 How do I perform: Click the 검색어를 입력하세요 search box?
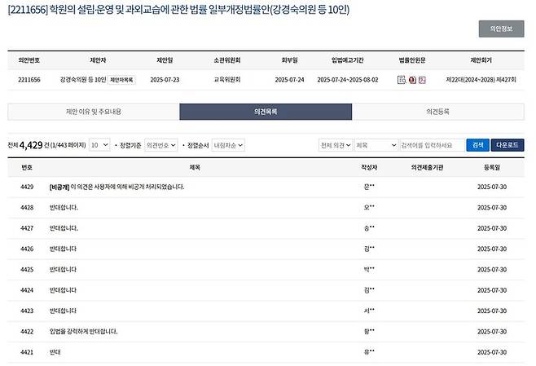[x=428, y=145]
